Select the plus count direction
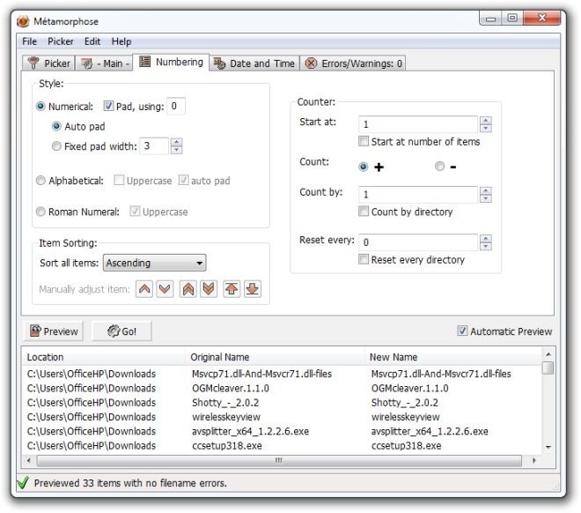The height and width of the screenshot is (513, 581). click(364, 167)
